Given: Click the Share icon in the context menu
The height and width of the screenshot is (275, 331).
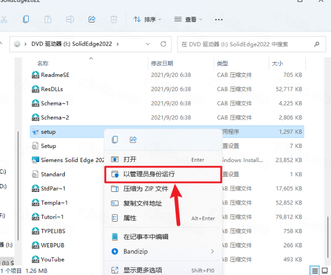Looking at the screenshot, I should click(133, 140).
